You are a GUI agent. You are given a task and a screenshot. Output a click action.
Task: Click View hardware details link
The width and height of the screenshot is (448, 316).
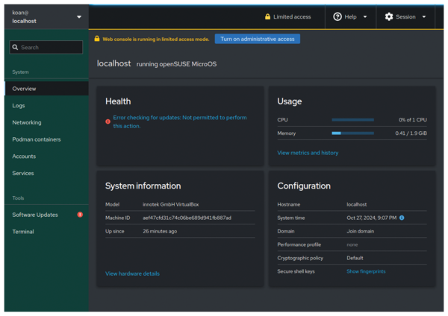[132, 274]
